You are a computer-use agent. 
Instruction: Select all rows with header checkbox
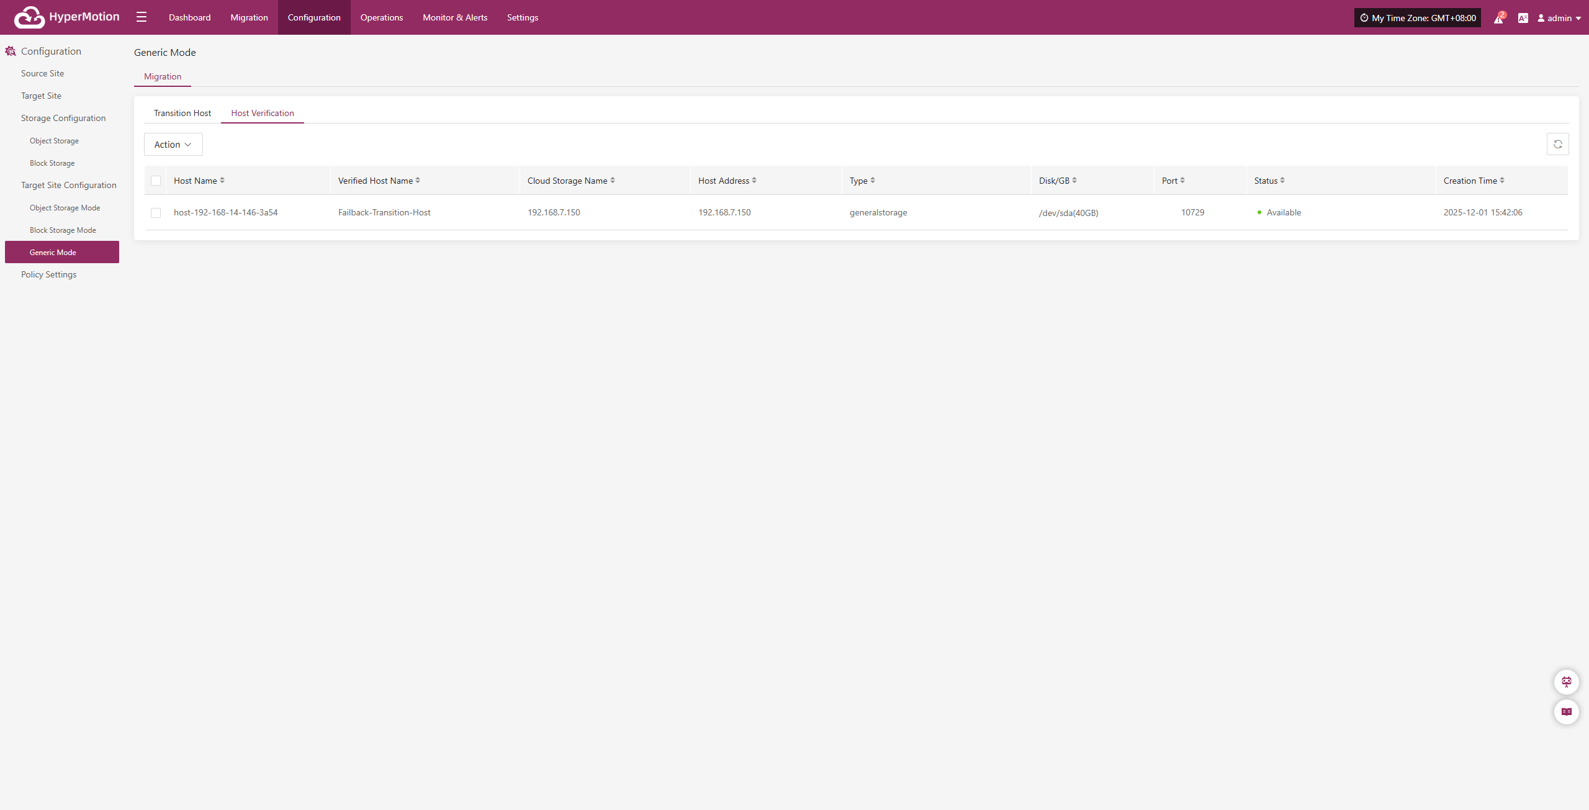[156, 181]
